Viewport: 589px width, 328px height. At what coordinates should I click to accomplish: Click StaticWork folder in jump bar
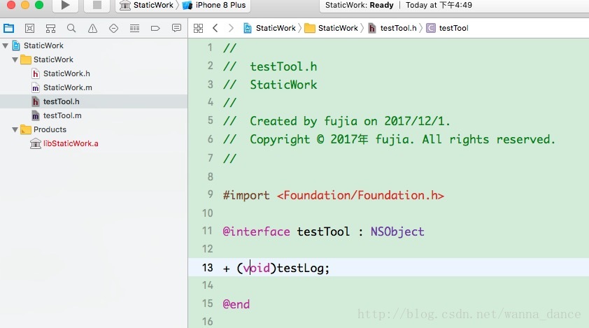(332, 28)
